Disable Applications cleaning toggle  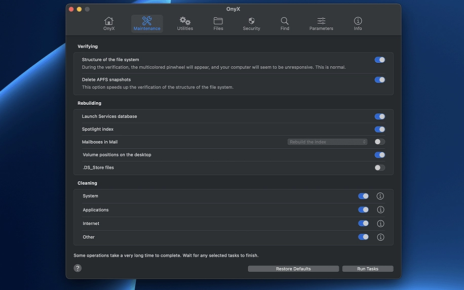[363, 210]
